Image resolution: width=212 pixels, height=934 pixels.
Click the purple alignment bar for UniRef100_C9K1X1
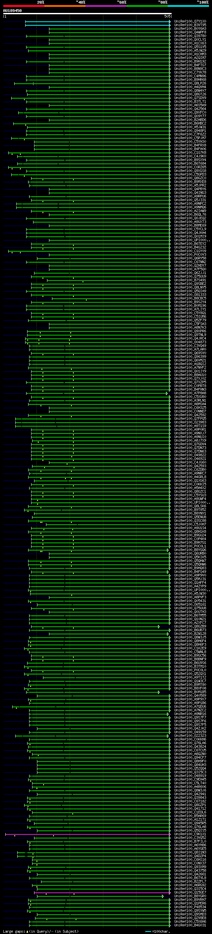pyautogui.click(x=88, y=834)
